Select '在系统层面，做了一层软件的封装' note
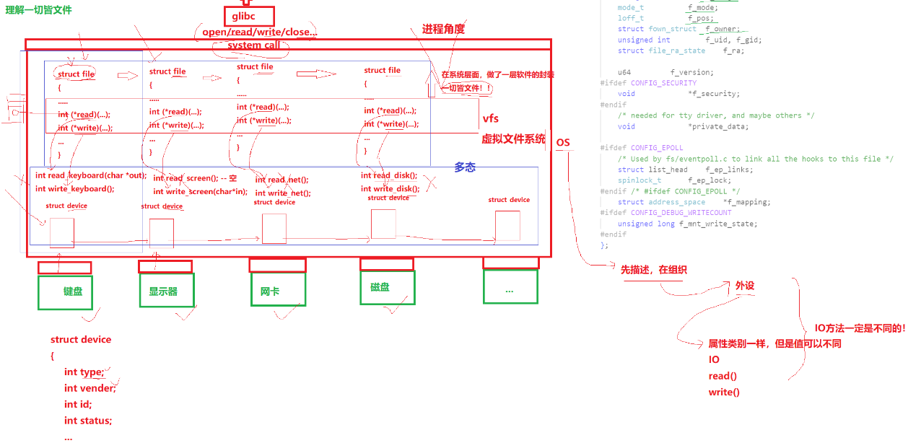This screenshot has height=443, width=908. (497, 75)
